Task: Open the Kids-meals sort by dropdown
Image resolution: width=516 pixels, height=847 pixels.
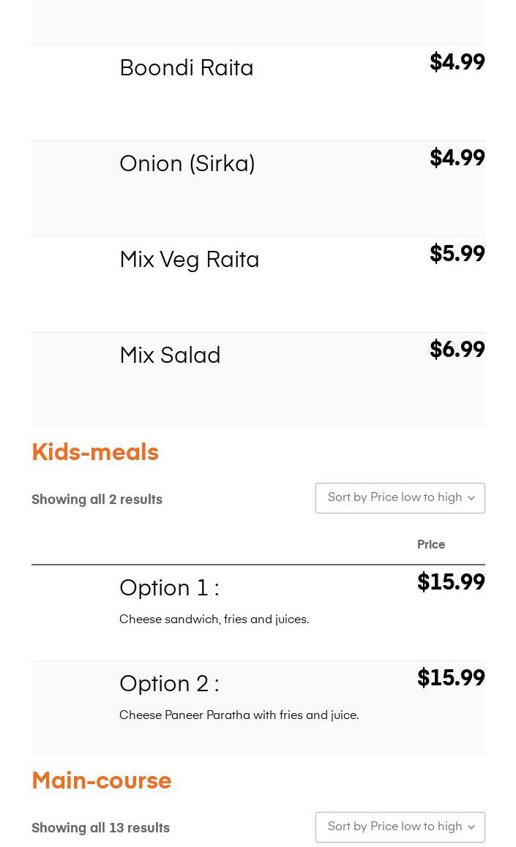Action: (400, 498)
